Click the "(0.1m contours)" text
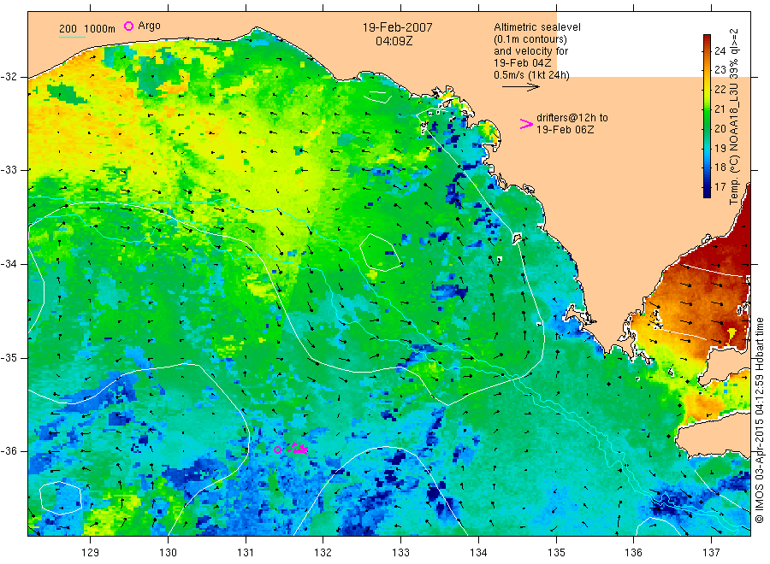770x564 pixels. 530,39
